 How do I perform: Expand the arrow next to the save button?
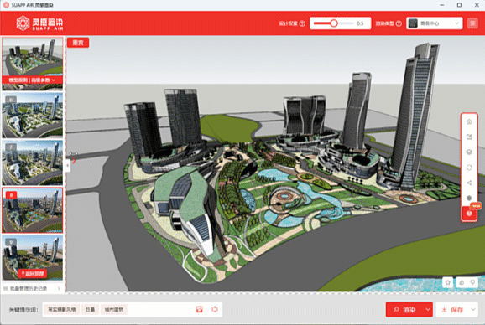(x=473, y=309)
